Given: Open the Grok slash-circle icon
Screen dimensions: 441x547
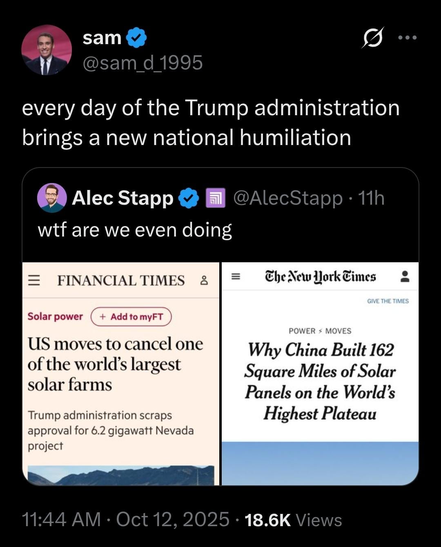Looking at the screenshot, I should (x=373, y=38).
